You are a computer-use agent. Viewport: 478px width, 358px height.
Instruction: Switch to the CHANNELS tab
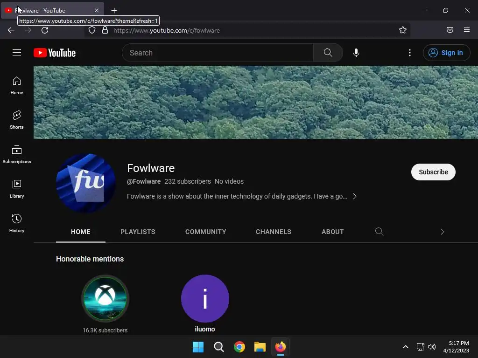tap(274, 232)
